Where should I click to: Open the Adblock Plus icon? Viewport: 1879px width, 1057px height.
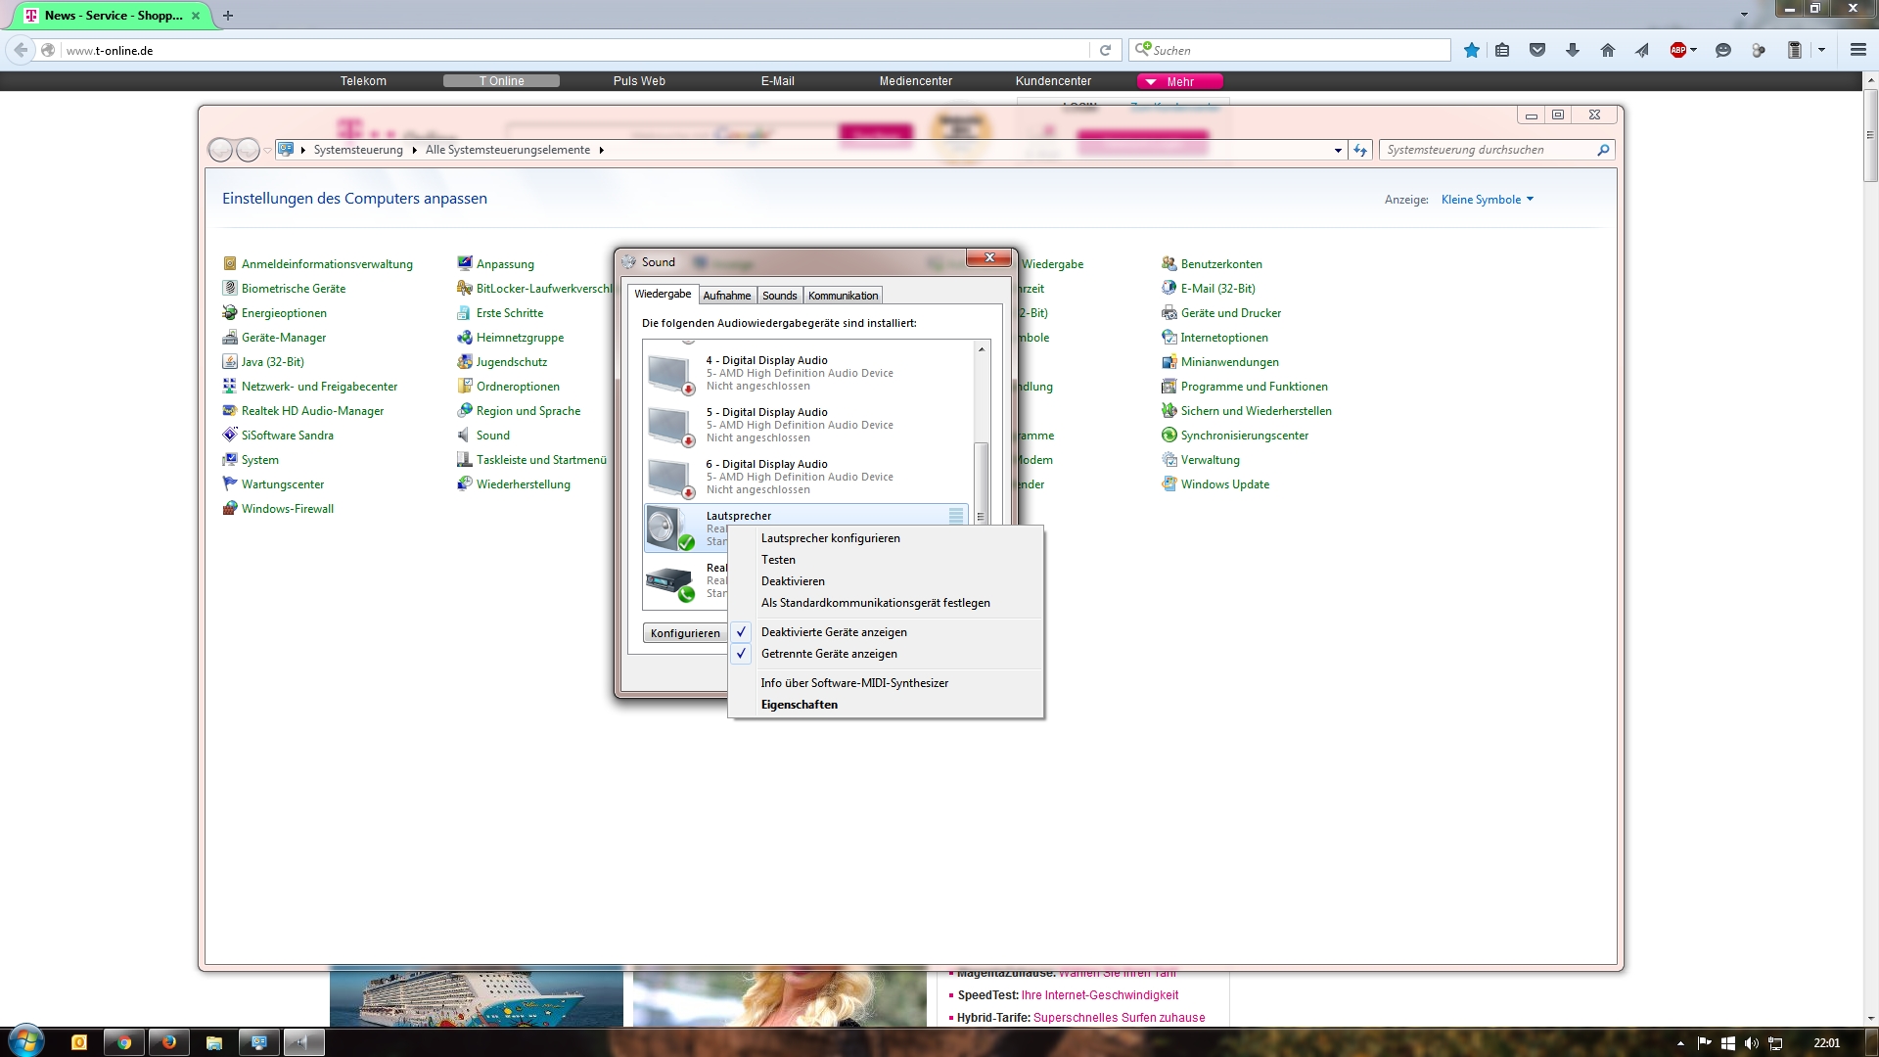click(x=1678, y=50)
